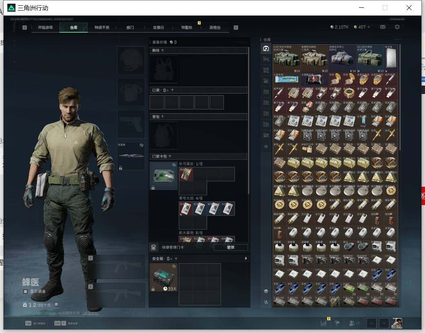Viewport: 425px width, 333px height.
Task: Show help for 背包 section
Action: coord(162,117)
